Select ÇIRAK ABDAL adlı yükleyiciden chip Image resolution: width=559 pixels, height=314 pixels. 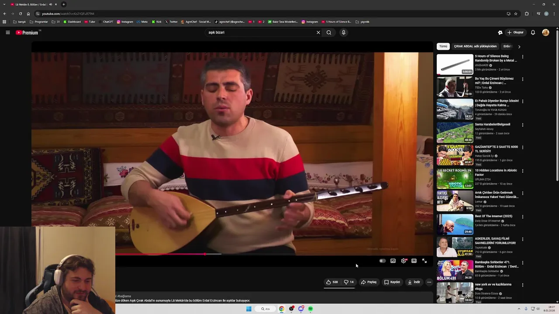[x=475, y=46]
